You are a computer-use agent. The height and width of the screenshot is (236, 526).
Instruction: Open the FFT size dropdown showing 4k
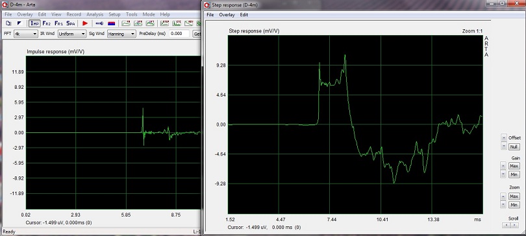point(26,34)
